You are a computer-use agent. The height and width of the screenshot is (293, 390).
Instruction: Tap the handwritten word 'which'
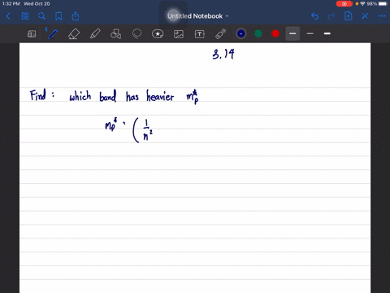(80, 96)
